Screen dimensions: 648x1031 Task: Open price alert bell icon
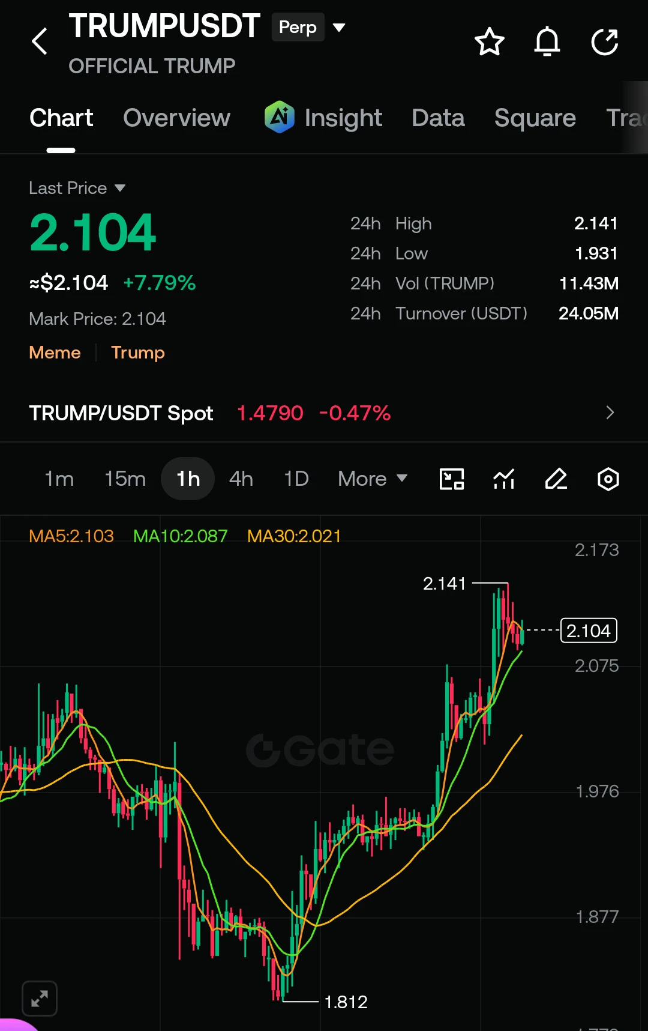point(547,41)
